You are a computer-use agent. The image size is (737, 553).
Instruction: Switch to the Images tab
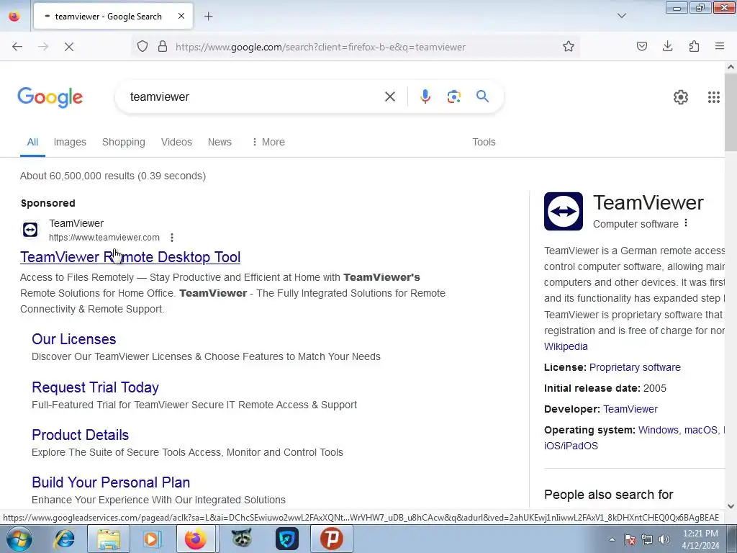click(x=70, y=142)
